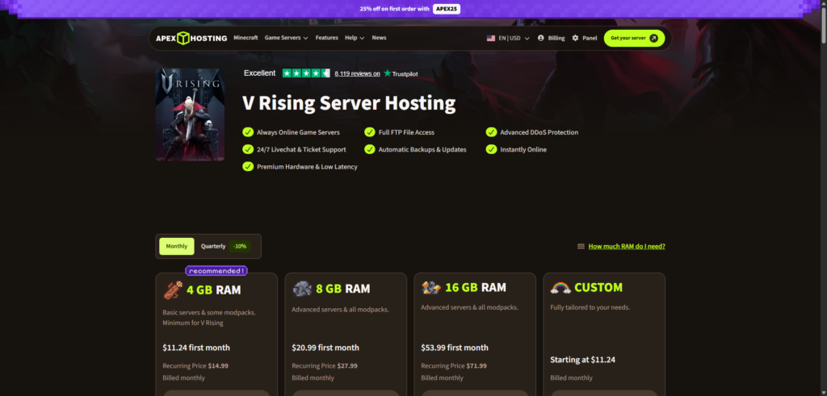Click the Billing account icon
The width and height of the screenshot is (827, 396).
point(540,38)
